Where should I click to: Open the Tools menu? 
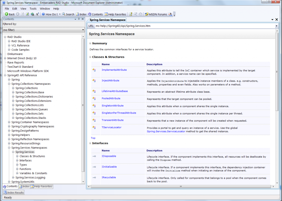pyautogui.click(x=33, y=9)
